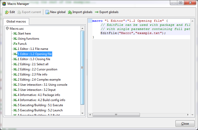Image resolution: width=198 pixels, height=130 pixels.
Task: Click the macro icon next to Start here
Action: click(15, 34)
